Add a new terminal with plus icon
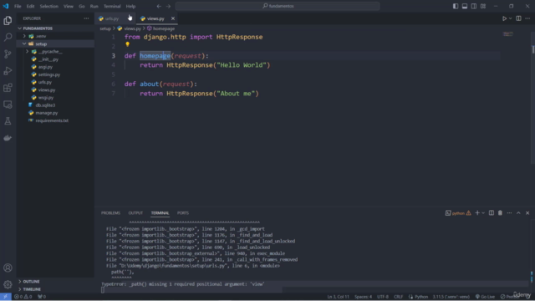The image size is (535, 301). (477, 213)
